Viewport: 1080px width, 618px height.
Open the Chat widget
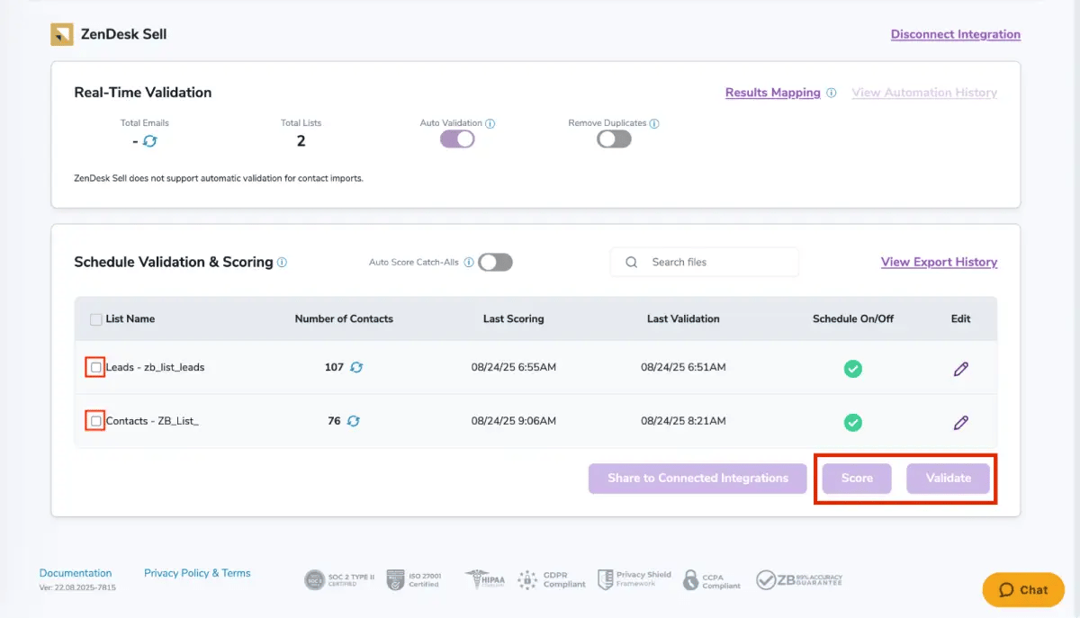(x=1022, y=589)
